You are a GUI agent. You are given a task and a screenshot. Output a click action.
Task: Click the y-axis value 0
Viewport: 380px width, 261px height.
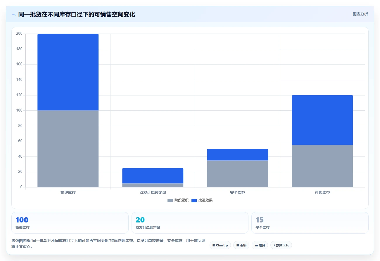pyautogui.click(x=21, y=187)
